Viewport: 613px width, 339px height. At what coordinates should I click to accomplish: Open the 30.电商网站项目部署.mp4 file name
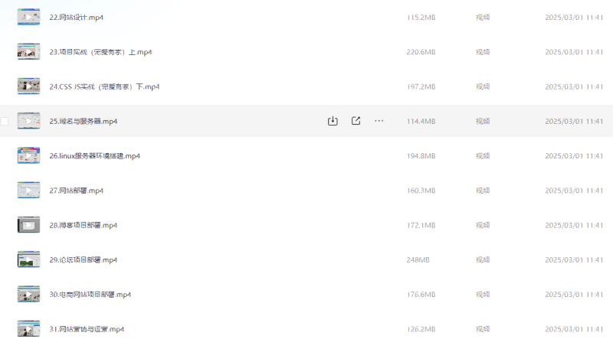(90, 295)
